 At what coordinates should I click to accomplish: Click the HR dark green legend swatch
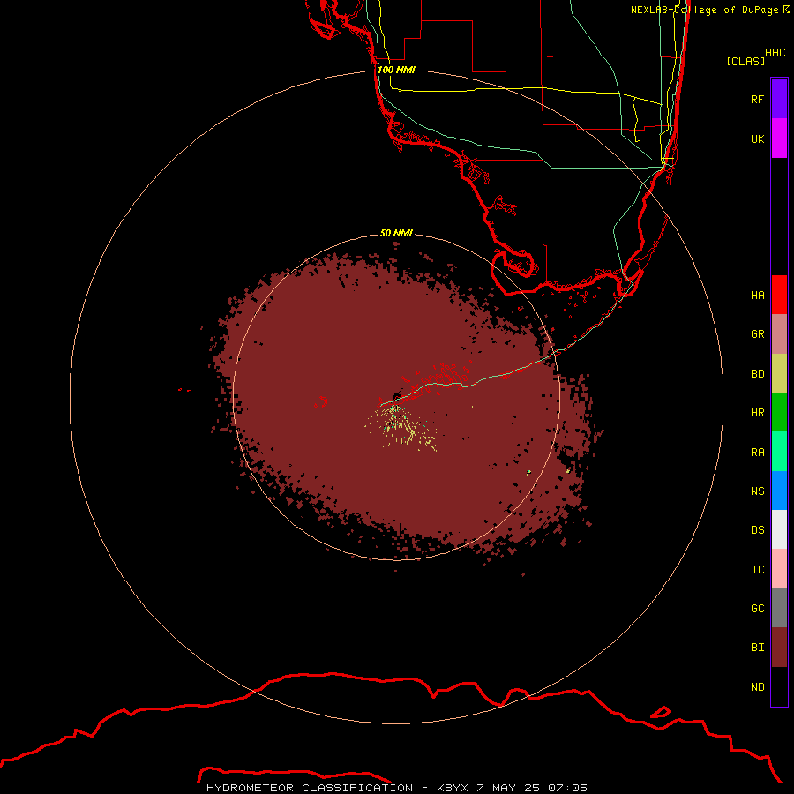coord(779,412)
